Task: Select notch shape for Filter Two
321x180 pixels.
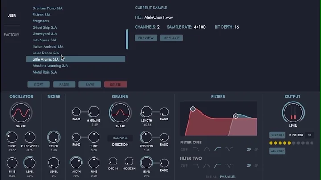Action: (x=229, y=166)
